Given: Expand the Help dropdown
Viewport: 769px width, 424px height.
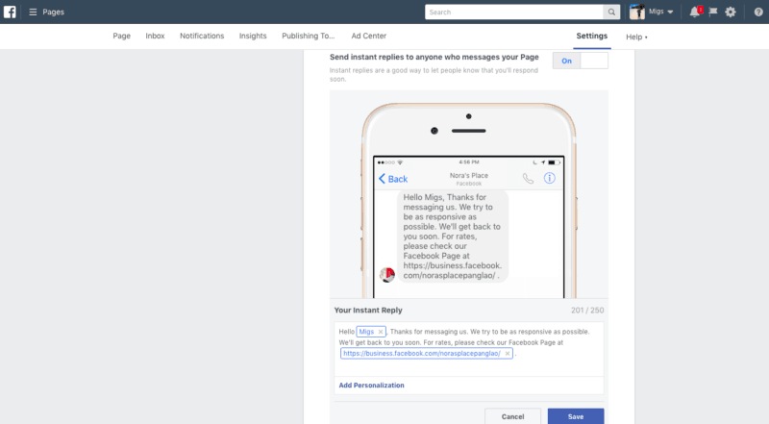Looking at the screenshot, I should pos(636,37).
